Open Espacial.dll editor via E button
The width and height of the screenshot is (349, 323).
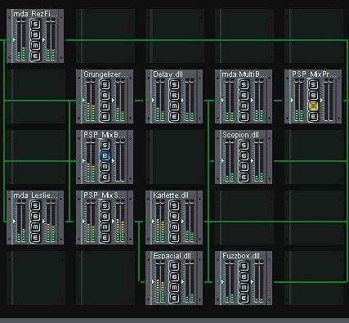pyautogui.click(x=174, y=298)
